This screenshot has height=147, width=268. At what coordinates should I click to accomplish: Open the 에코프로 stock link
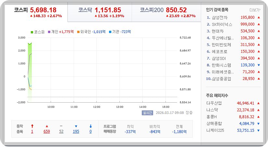219,52
